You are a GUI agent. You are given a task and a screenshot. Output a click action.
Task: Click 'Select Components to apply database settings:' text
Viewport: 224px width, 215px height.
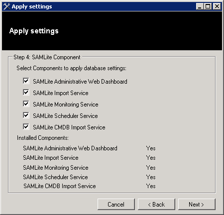pyautogui.click(x=71, y=68)
